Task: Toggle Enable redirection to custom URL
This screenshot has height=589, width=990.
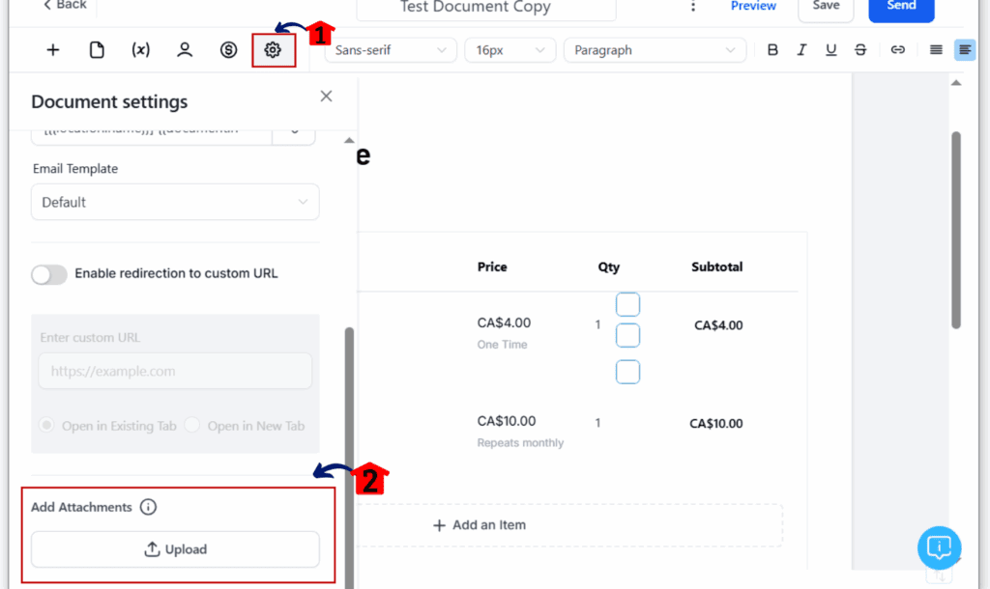Action: point(49,273)
